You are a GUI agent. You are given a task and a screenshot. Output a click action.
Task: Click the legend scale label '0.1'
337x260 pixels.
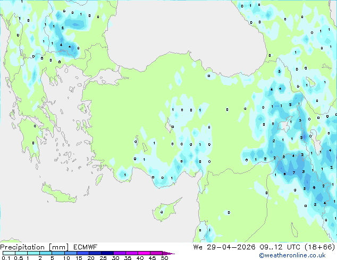[x=6, y=258]
